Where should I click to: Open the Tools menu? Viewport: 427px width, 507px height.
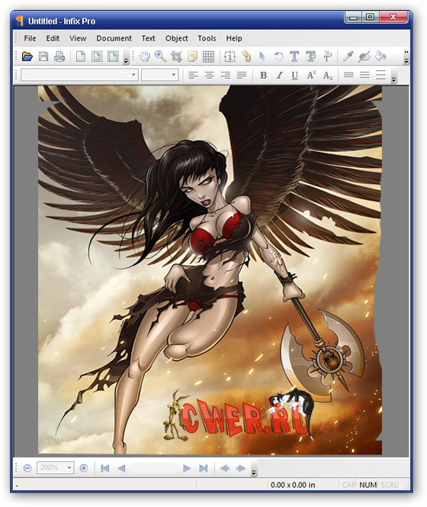tap(207, 38)
